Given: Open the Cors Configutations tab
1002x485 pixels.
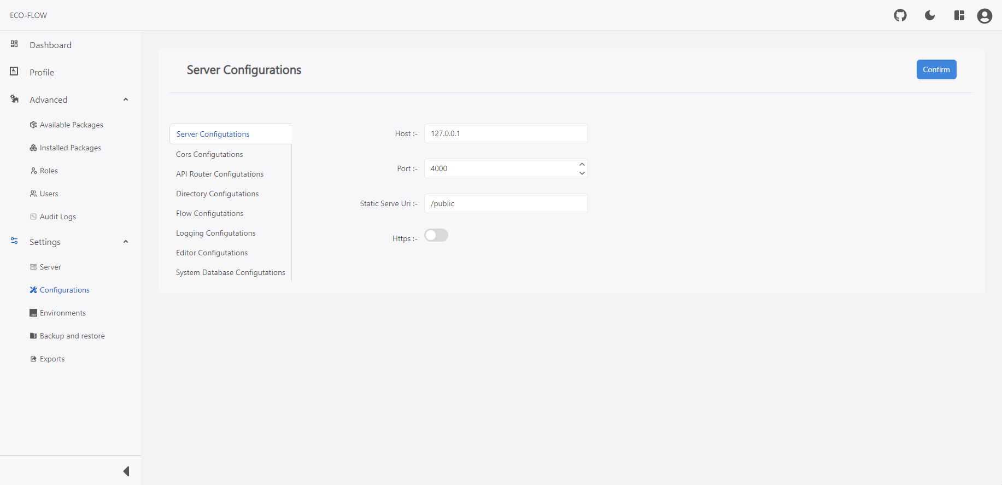Looking at the screenshot, I should 231,154.
